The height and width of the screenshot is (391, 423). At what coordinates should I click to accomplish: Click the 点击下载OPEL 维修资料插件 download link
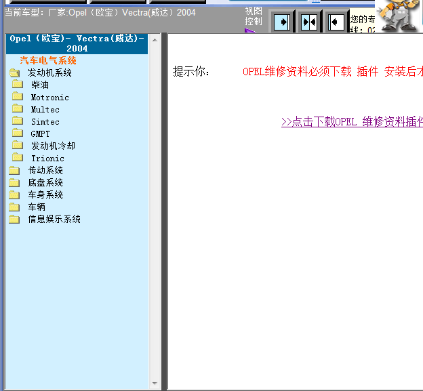352,121
